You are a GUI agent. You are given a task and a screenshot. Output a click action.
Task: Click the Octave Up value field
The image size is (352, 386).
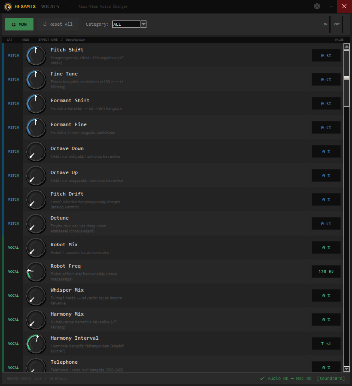tap(326, 175)
